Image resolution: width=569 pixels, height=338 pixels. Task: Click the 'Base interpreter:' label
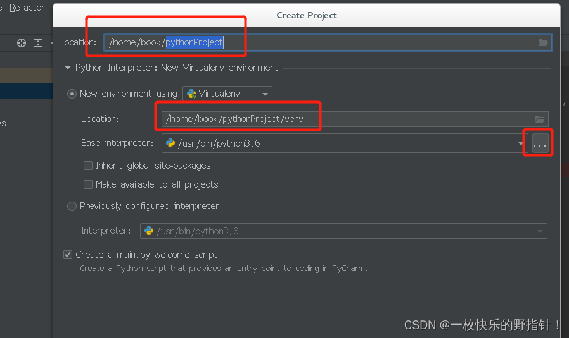pos(118,143)
